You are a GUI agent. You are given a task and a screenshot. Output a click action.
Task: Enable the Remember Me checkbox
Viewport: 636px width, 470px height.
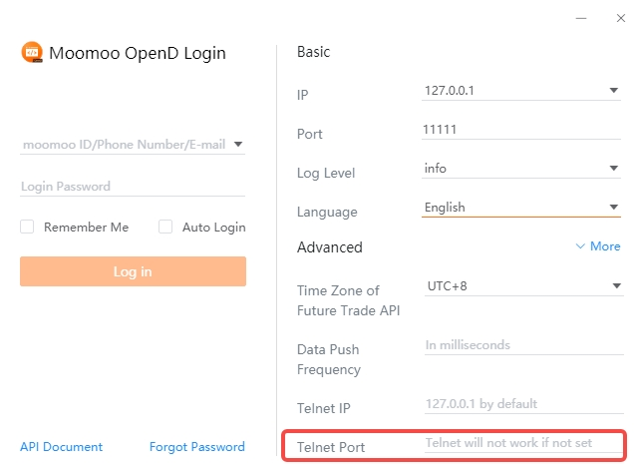pyautogui.click(x=28, y=227)
